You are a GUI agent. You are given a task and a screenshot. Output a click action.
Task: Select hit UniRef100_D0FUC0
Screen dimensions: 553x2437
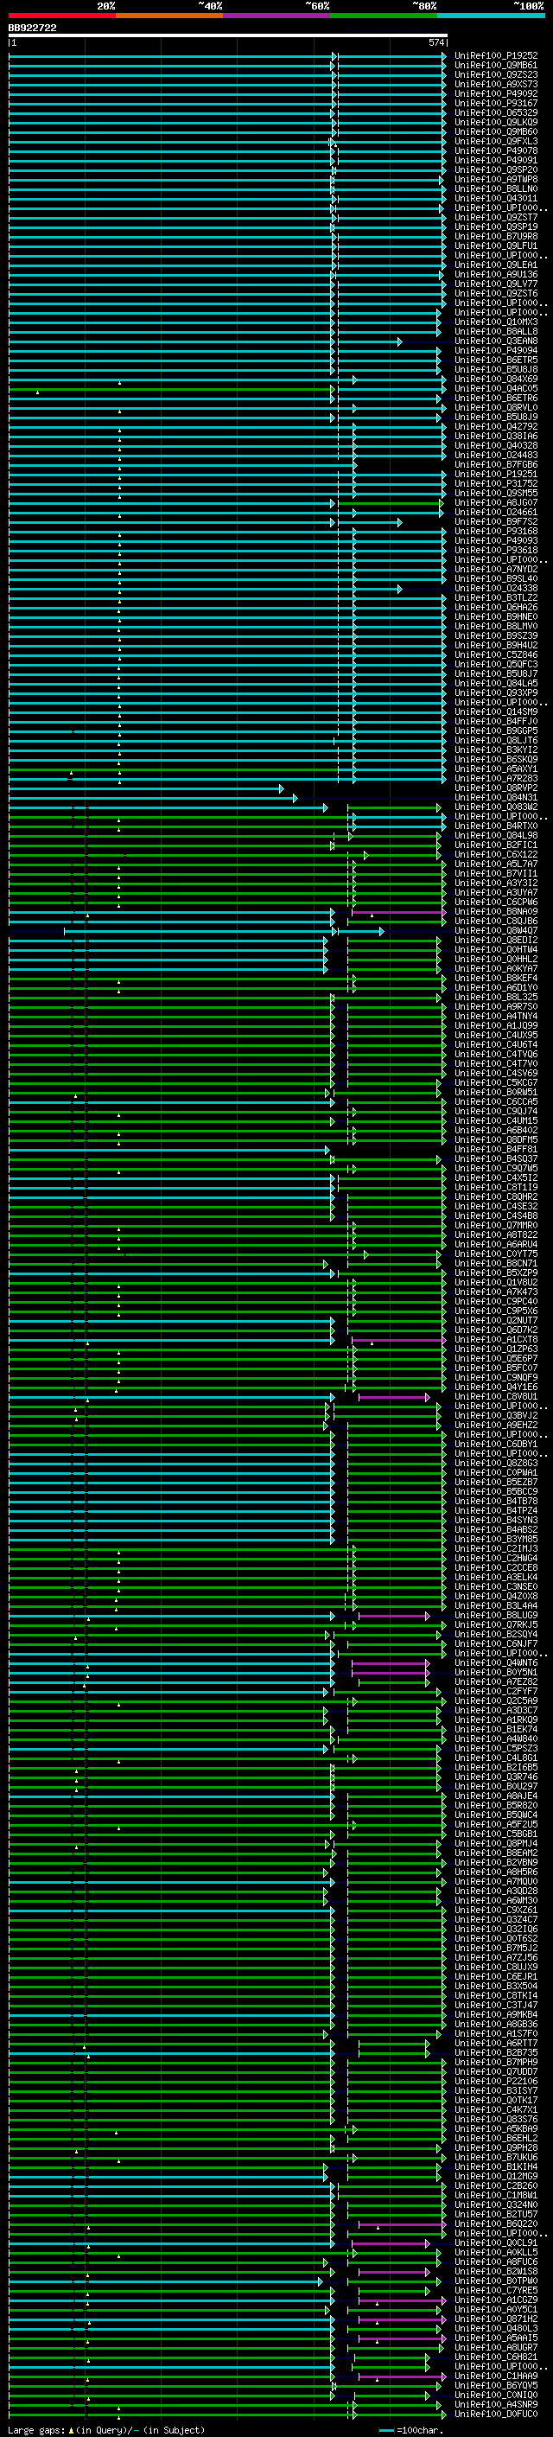pyautogui.click(x=496, y=2415)
